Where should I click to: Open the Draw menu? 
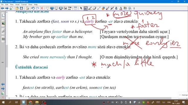(30, 5)
